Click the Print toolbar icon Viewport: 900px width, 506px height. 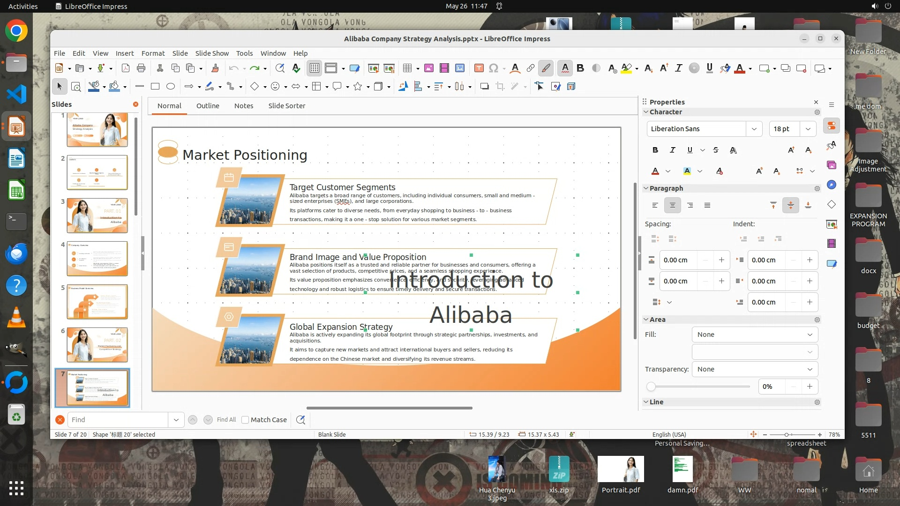coord(141,68)
